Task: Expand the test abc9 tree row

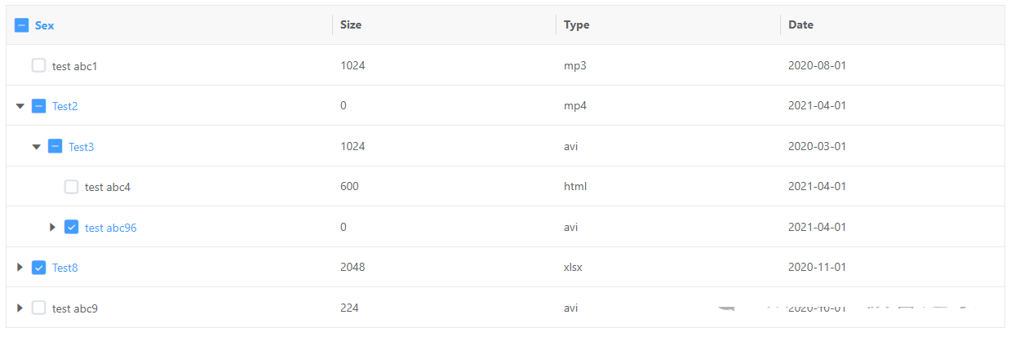Action: point(20,308)
